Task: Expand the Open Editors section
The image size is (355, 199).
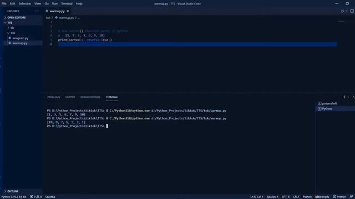Action: [16, 18]
